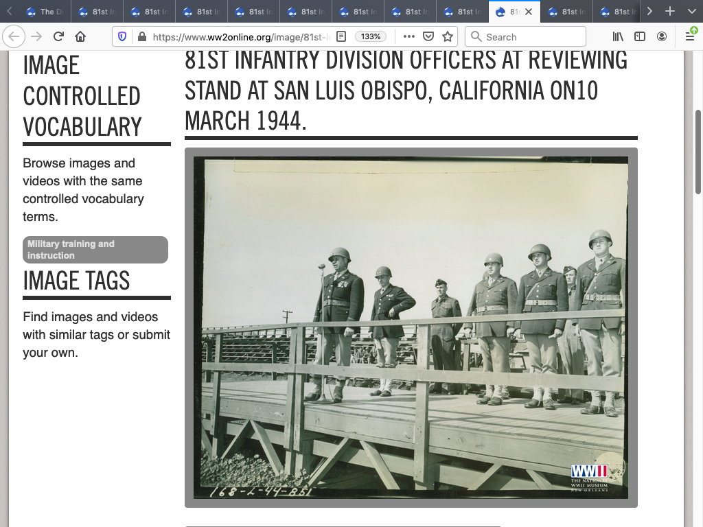Image resolution: width=703 pixels, height=527 pixels.
Task: Open the page actions three-dot menu
Action: coord(408,37)
